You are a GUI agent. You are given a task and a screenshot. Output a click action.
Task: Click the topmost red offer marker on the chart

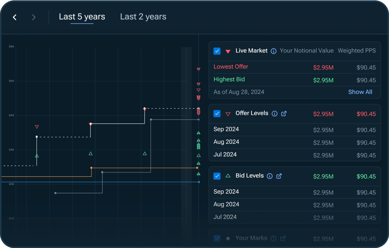click(199, 69)
